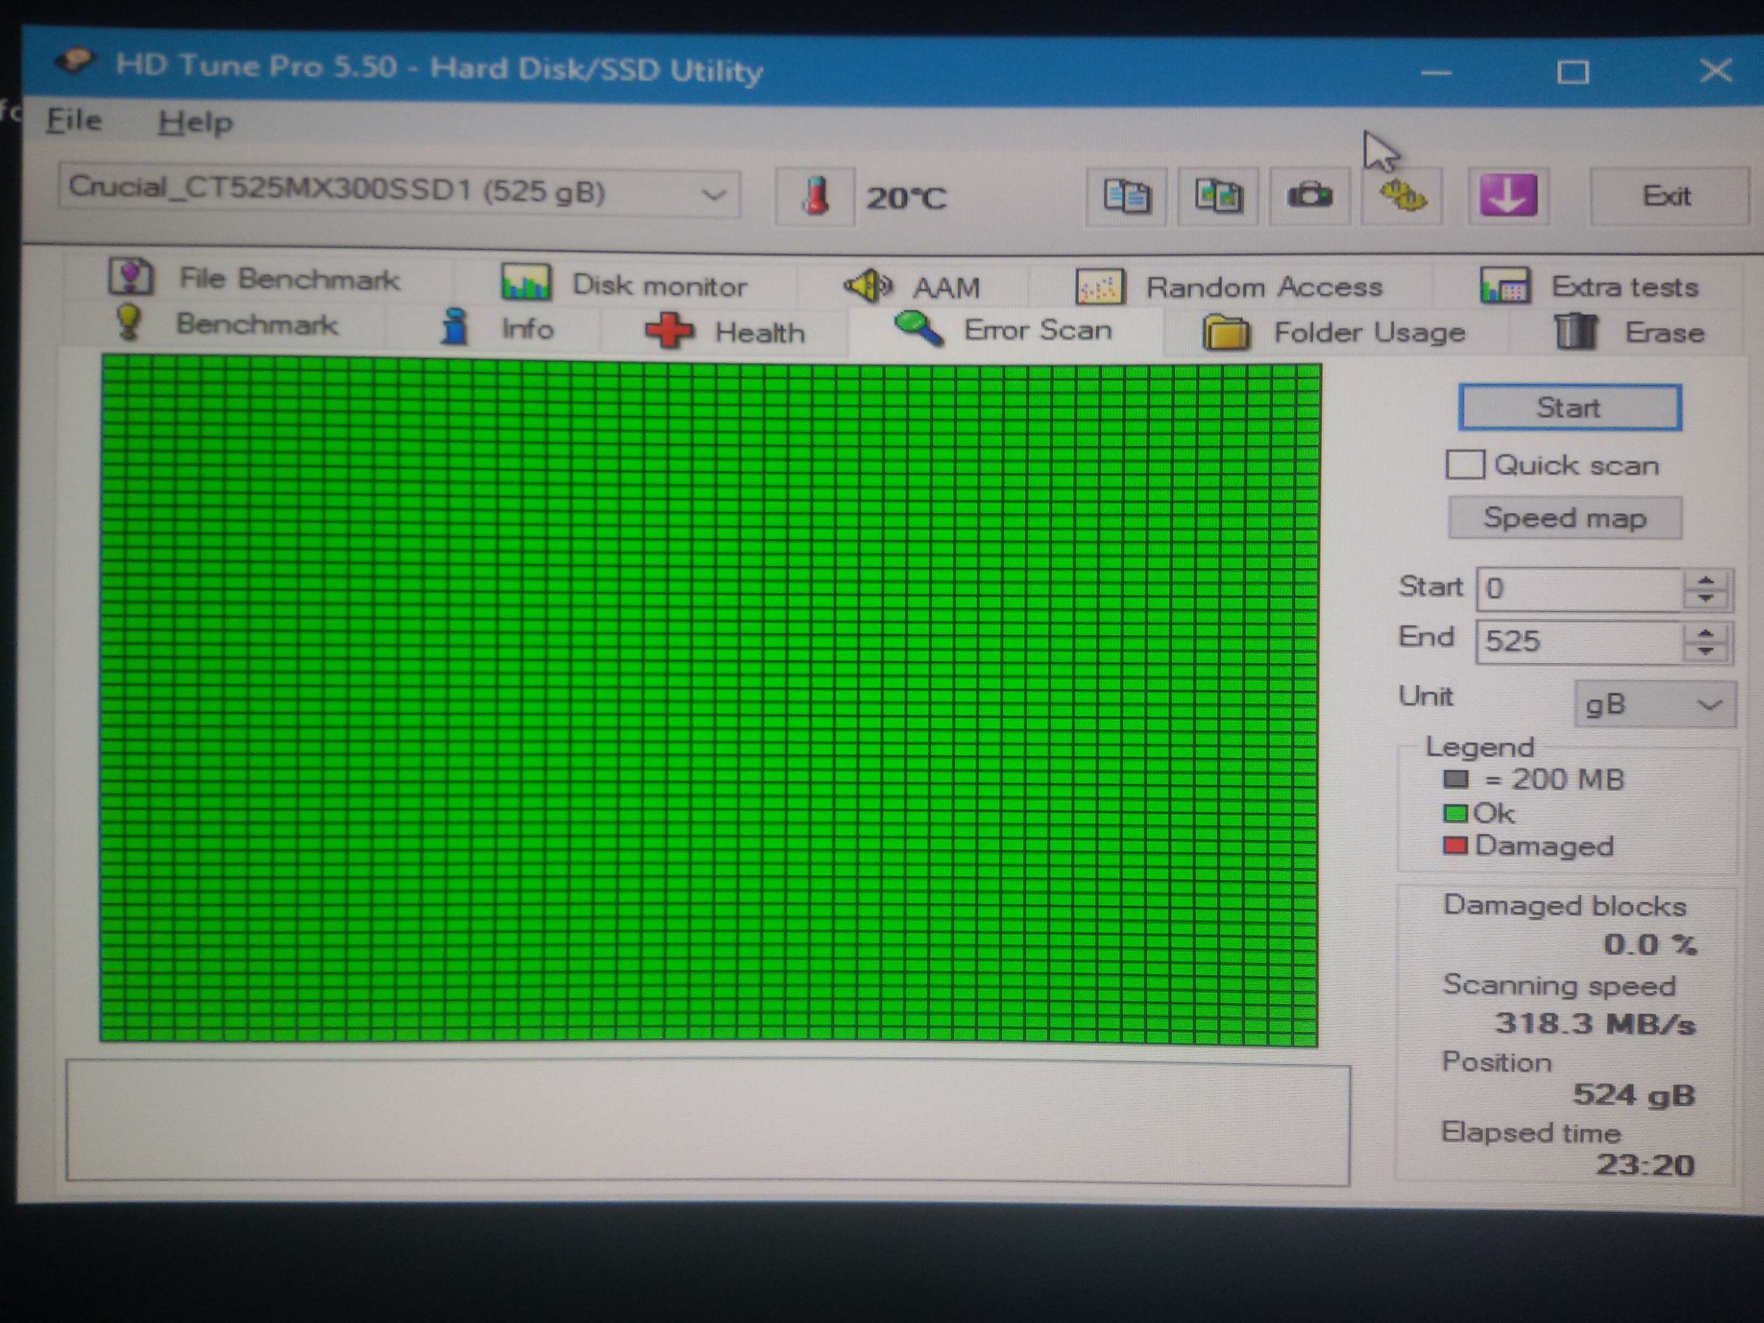This screenshot has height=1323, width=1764.
Task: Click the 23:20 elapsed time value
Action: click(1645, 1165)
